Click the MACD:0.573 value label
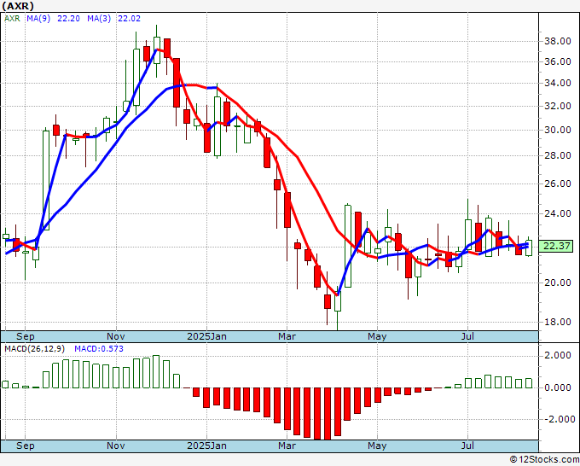The height and width of the screenshot is (466, 580). pos(99,349)
